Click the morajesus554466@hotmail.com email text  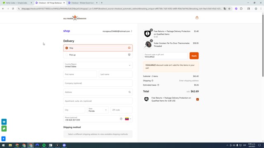(116, 31)
